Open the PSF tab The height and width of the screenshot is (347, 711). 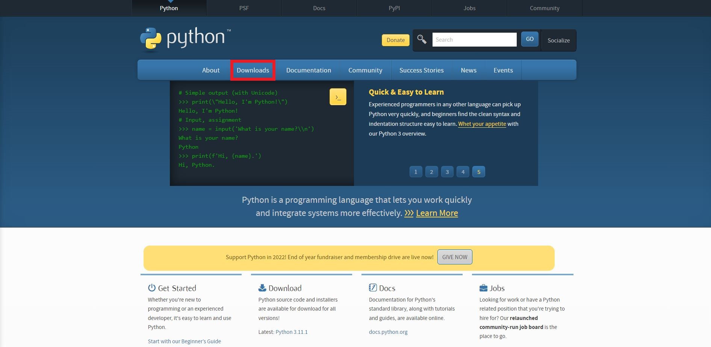pyautogui.click(x=244, y=8)
